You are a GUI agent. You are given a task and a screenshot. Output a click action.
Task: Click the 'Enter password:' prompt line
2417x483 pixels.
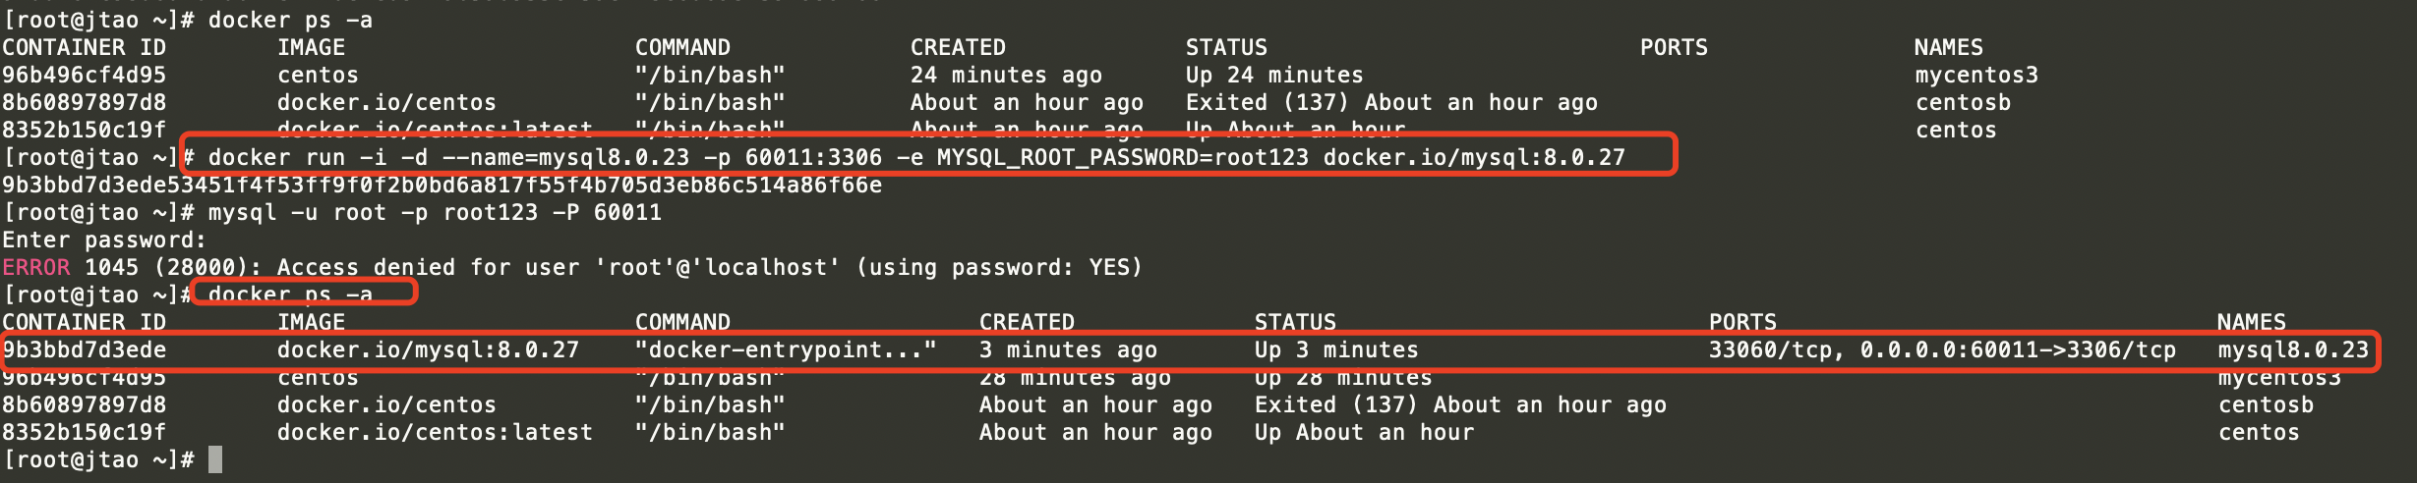(104, 240)
